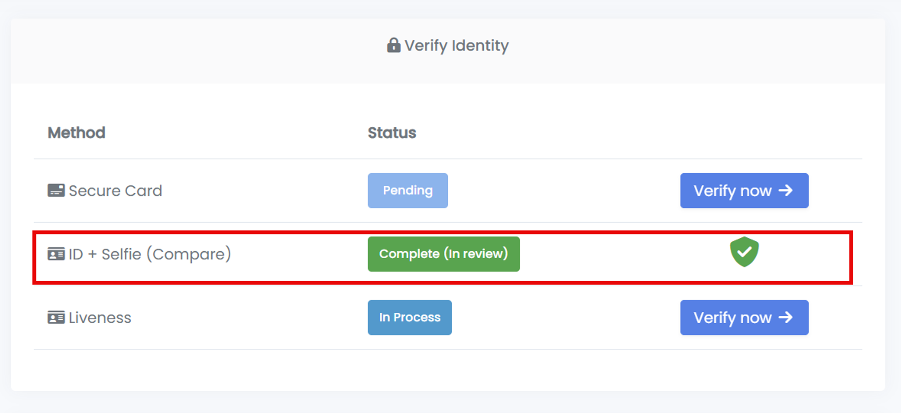Click the ID card icon beside Liveness
Image resolution: width=901 pixels, height=413 pixels.
point(56,317)
